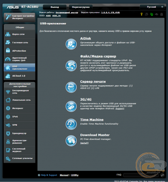Open the Сервер печати title link

(x=93, y=82)
